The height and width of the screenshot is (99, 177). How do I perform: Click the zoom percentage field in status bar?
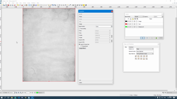tap(12, 93)
